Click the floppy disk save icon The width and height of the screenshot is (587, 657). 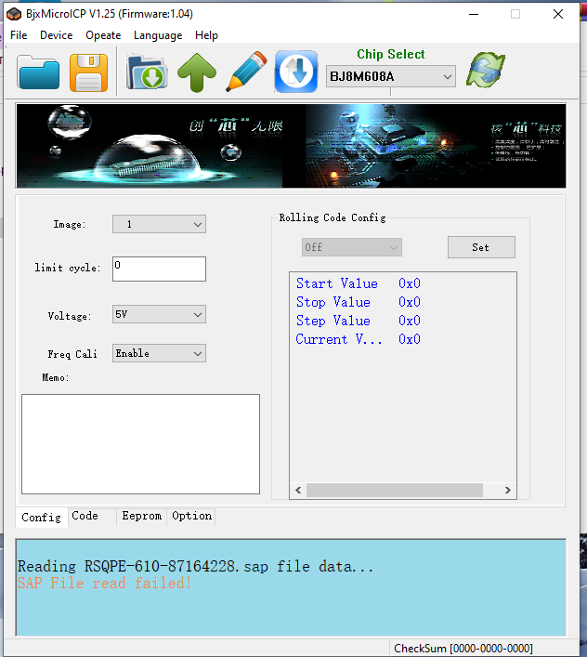point(88,72)
